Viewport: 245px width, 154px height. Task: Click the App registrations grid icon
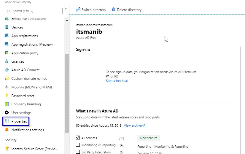7,36
